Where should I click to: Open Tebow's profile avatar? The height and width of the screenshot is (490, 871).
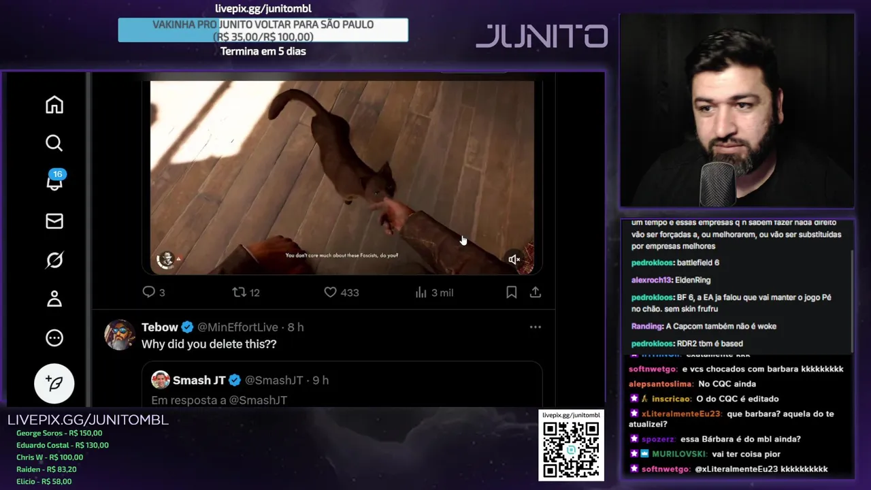coord(119,335)
